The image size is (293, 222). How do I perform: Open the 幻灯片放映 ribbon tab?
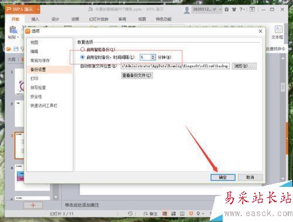tap(98, 19)
